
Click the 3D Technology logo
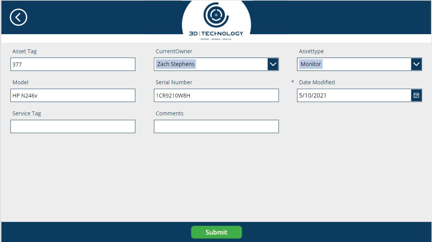point(217,19)
